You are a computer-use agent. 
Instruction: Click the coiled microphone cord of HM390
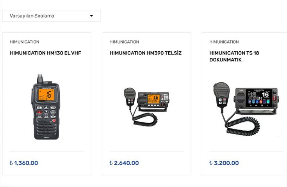coord(144,119)
